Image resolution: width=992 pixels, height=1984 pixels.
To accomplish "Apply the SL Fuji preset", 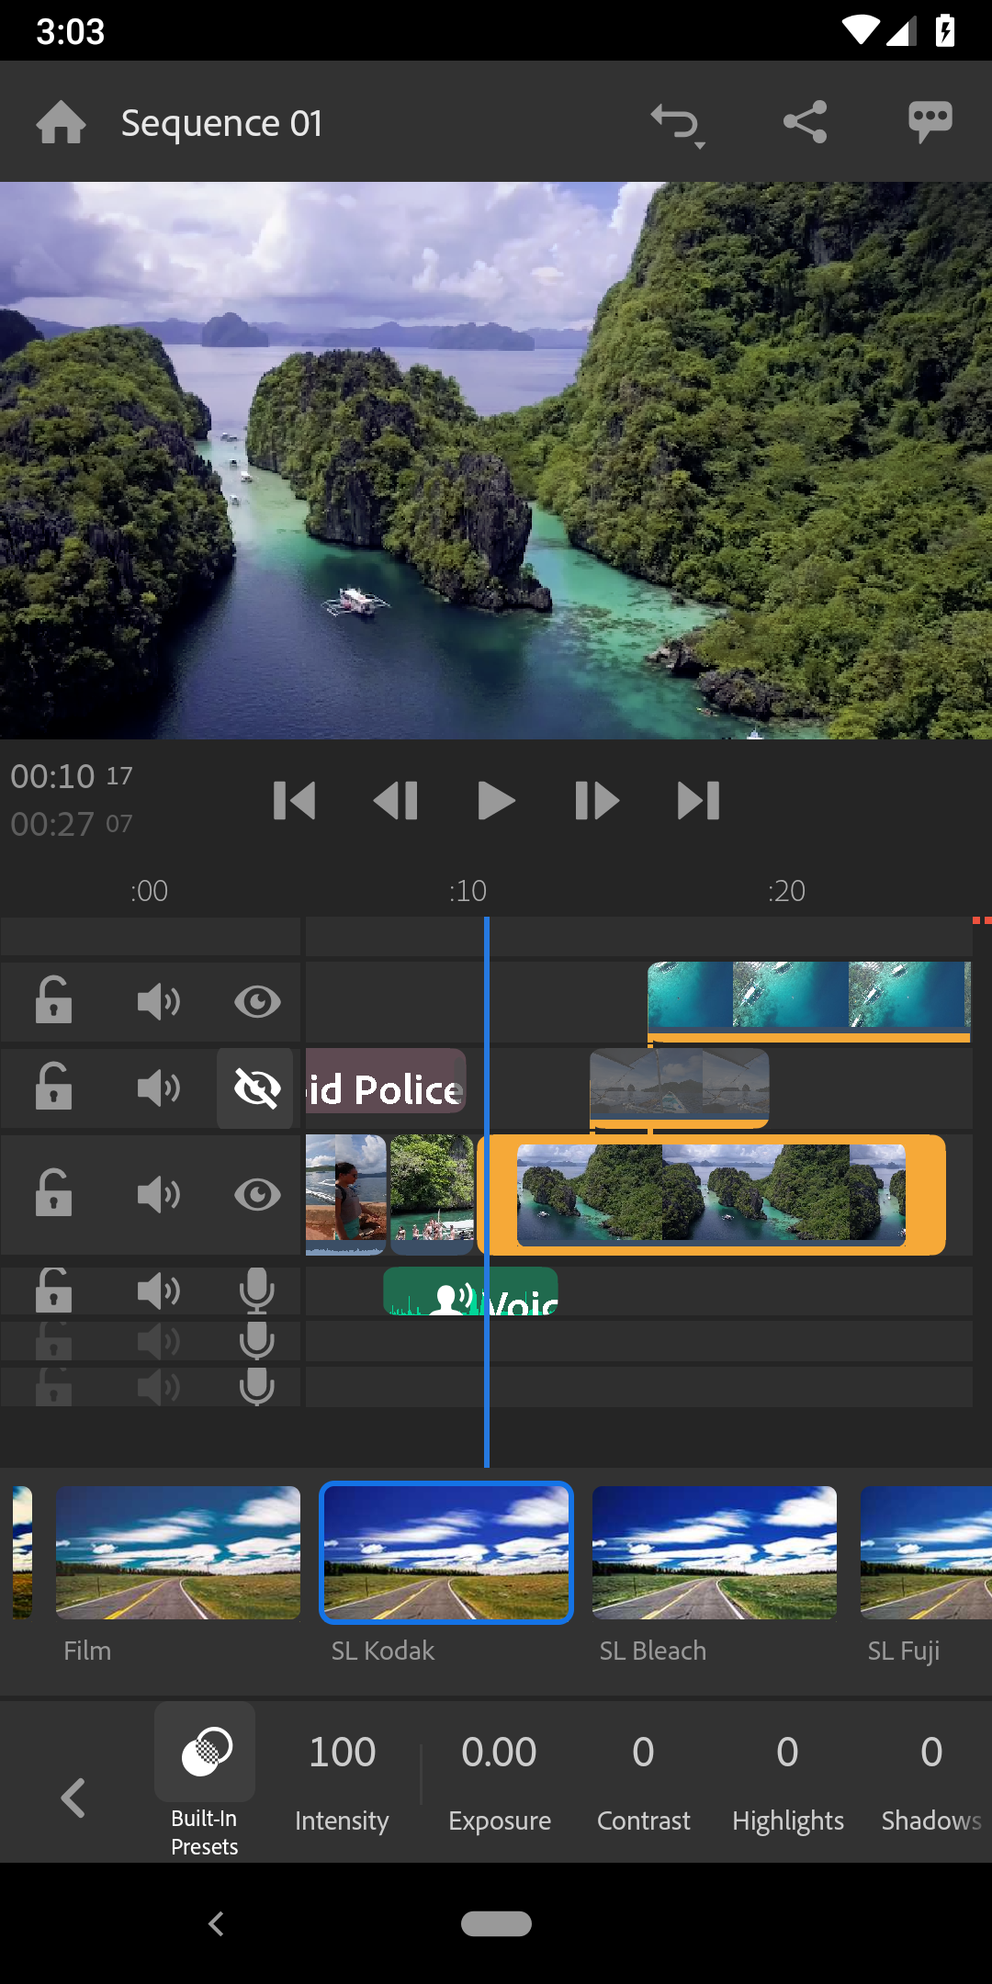I will (926, 1552).
